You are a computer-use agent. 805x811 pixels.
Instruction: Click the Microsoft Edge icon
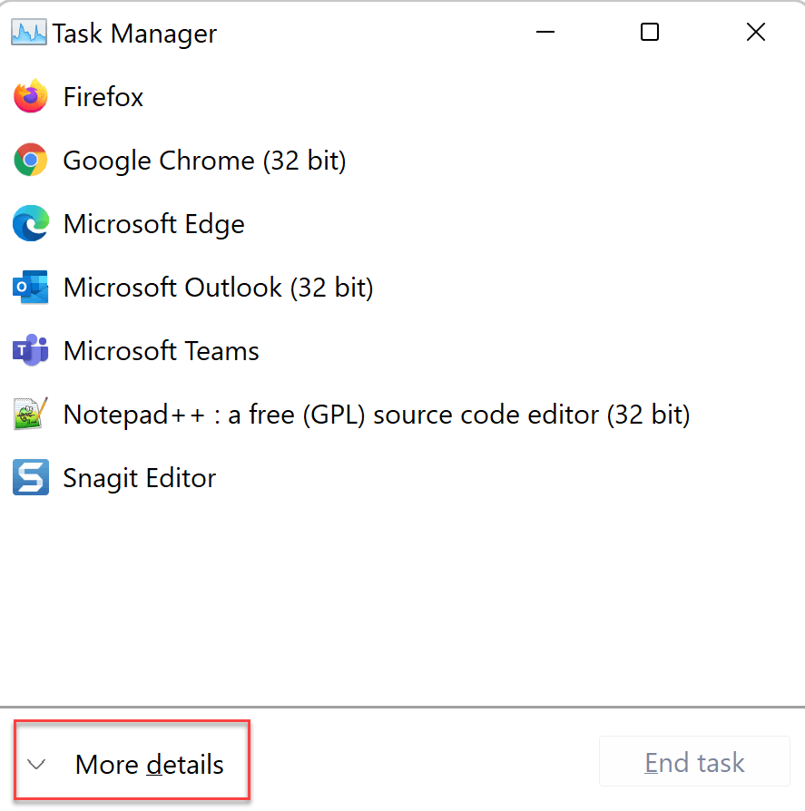coord(31,224)
